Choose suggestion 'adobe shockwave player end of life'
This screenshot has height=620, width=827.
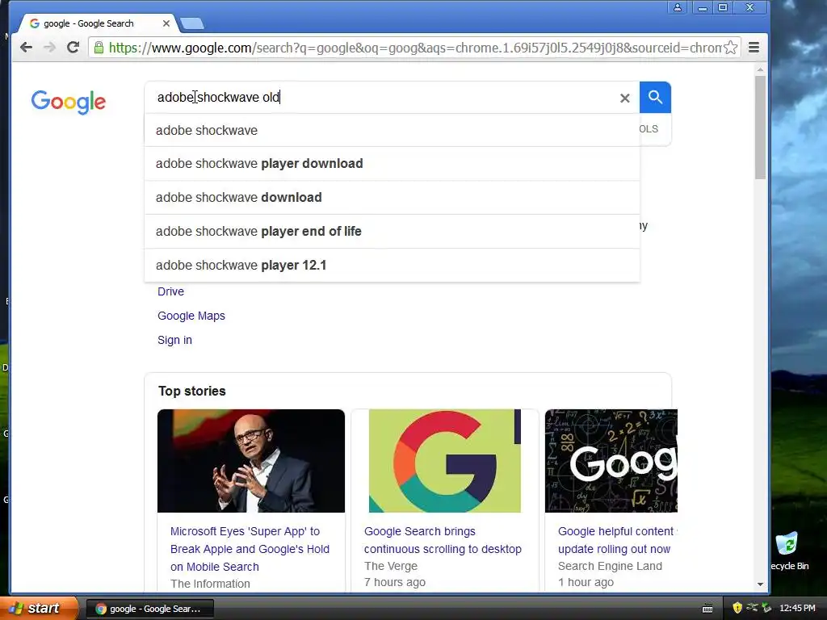(392, 232)
